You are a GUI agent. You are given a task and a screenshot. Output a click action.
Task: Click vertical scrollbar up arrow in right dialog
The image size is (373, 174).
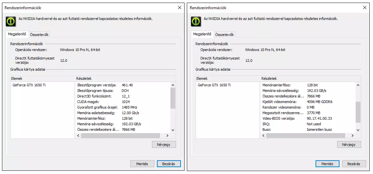(x=358, y=85)
